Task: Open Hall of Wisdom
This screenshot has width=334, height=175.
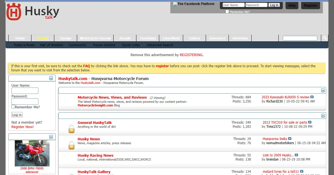Action: coord(51,45)
